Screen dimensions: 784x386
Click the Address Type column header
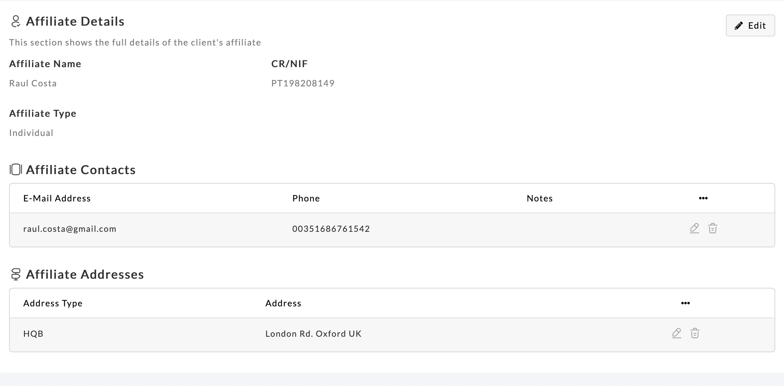53,303
